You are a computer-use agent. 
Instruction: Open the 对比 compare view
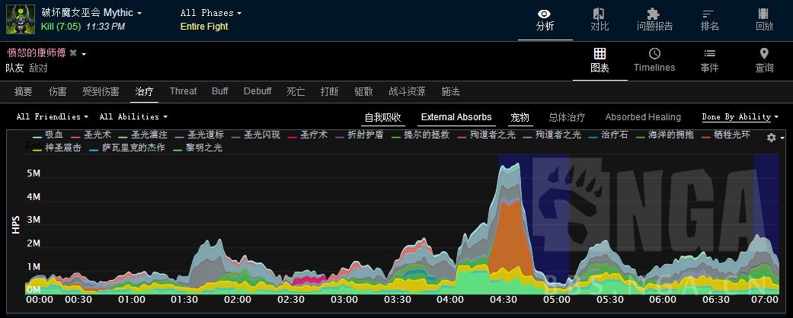pyautogui.click(x=600, y=21)
